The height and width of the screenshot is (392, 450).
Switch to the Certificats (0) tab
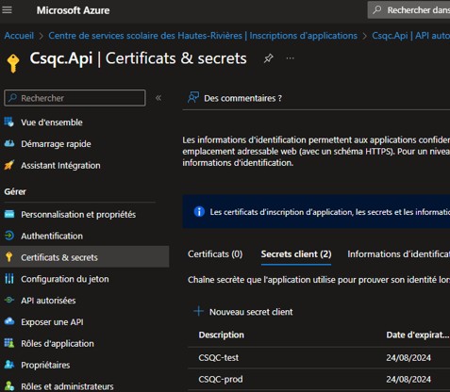[215, 253]
